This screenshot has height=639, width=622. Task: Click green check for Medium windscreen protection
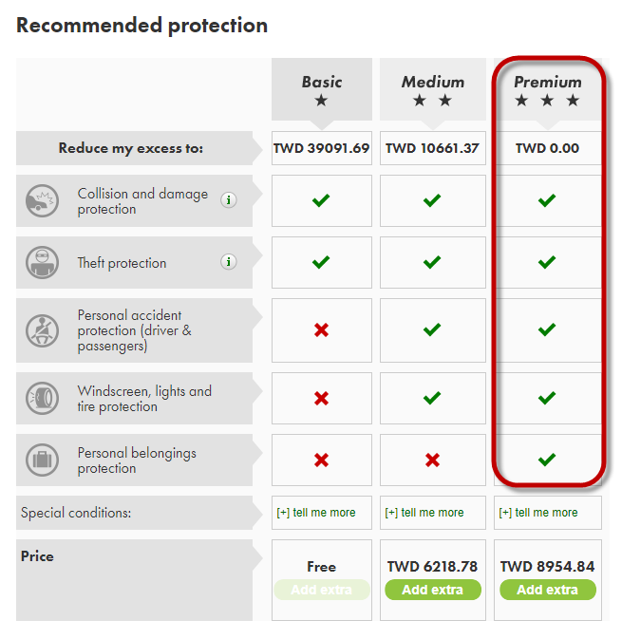(432, 398)
